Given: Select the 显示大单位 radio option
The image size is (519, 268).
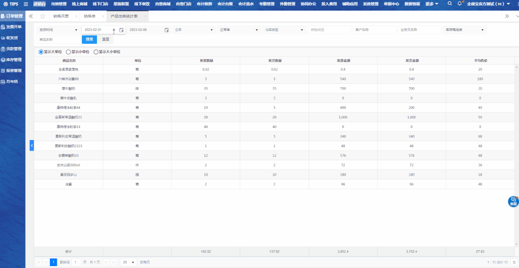Looking at the screenshot, I should click(41, 51).
